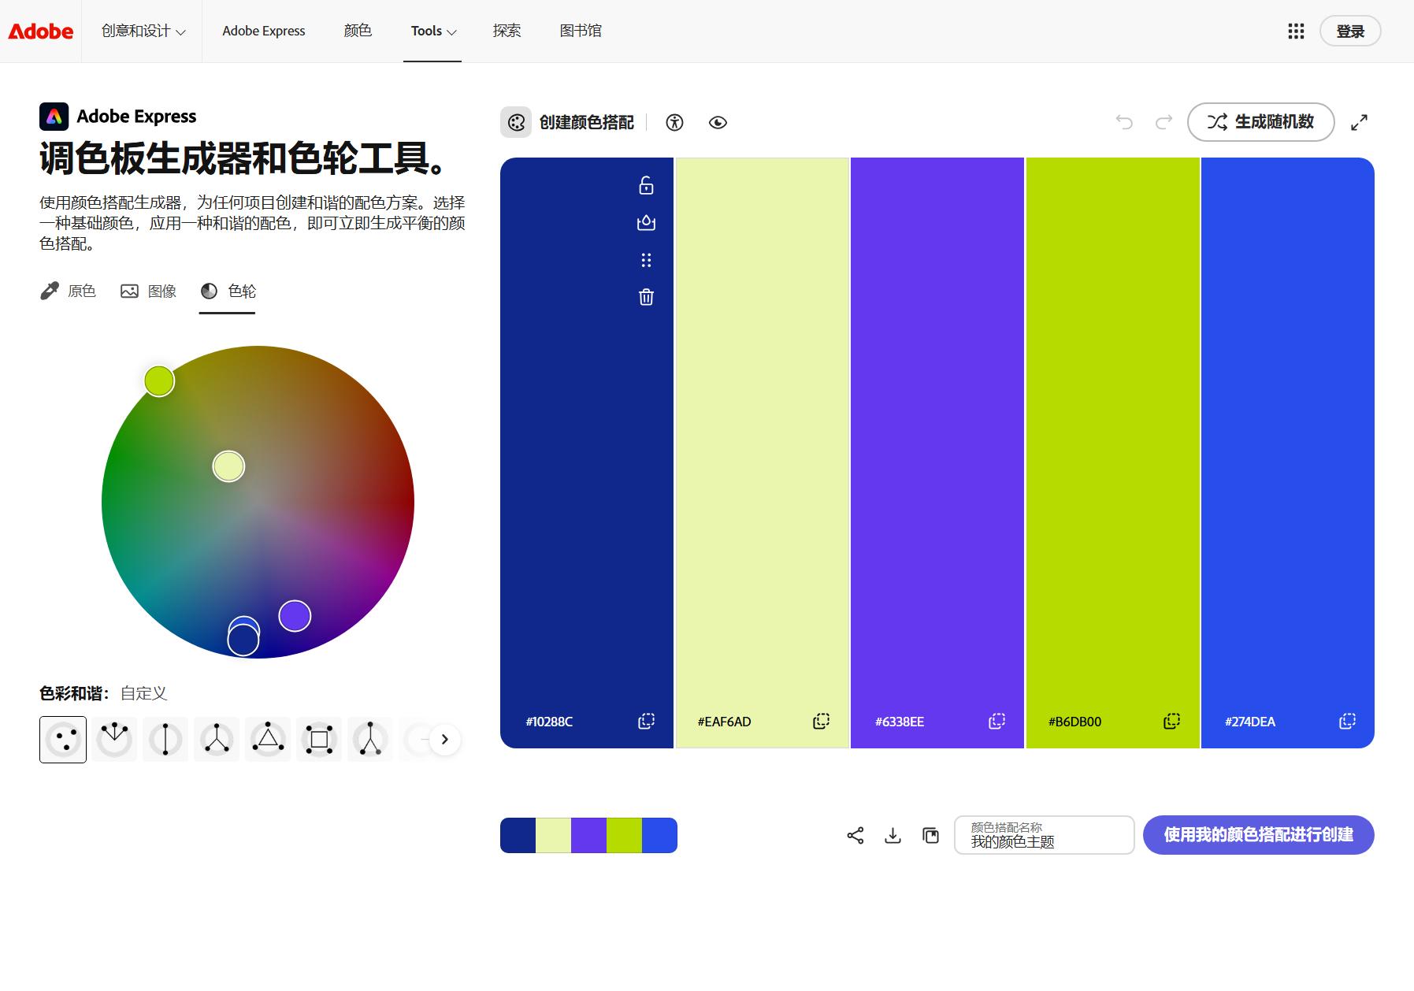Click the pale yellow handle on wheel
This screenshot has height=991, width=1414.
[228, 466]
